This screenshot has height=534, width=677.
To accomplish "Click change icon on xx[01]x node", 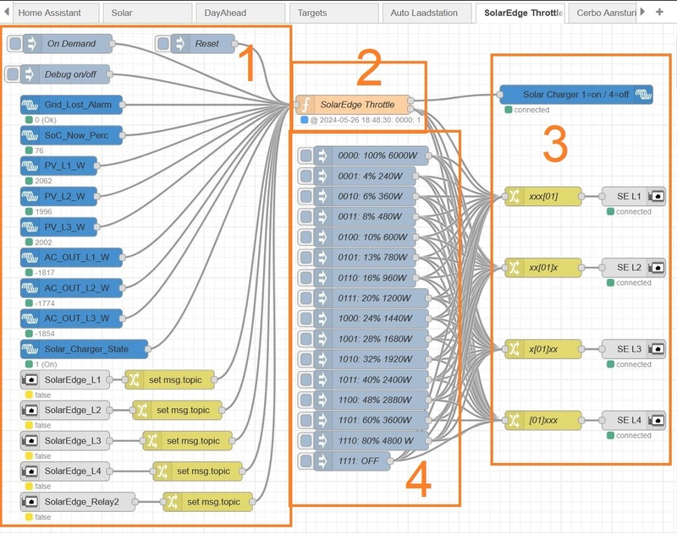I will [514, 268].
